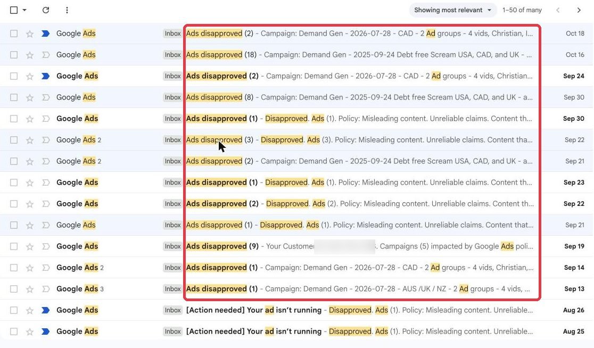Select the Oct 16 email checkbox
The image size is (594, 348).
click(14, 55)
